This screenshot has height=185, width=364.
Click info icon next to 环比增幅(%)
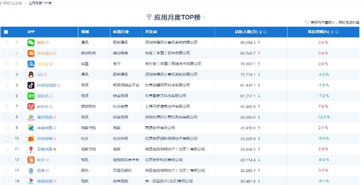(337, 32)
